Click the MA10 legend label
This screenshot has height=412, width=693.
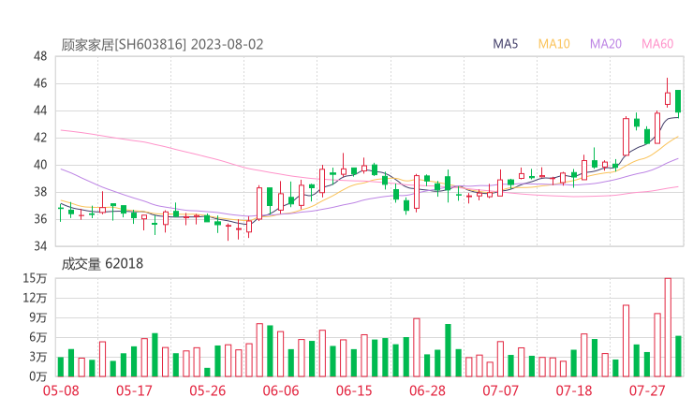pos(553,44)
